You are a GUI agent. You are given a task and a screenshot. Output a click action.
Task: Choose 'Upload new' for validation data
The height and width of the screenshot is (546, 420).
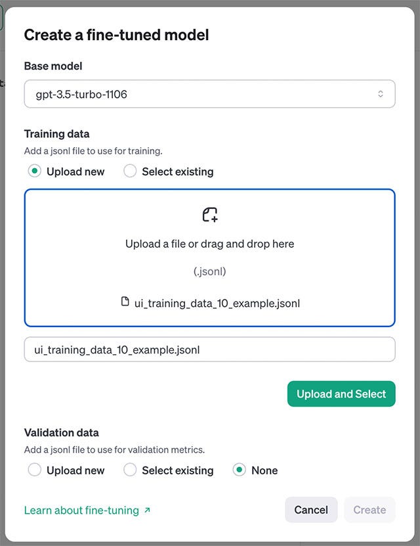pos(35,470)
